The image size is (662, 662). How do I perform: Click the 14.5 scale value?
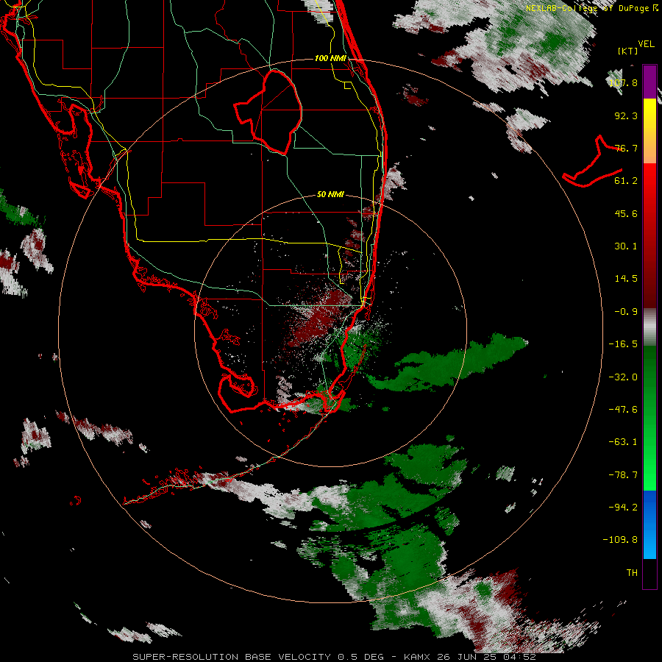click(x=626, y=279)
